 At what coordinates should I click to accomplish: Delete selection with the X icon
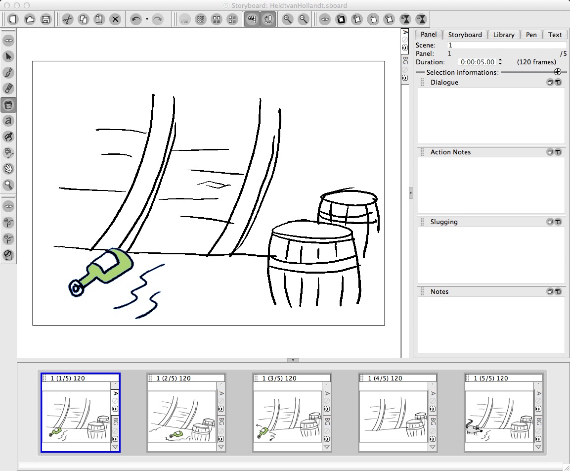115,19
